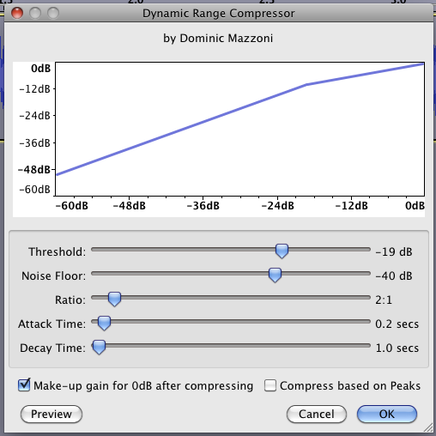Click the Decay Time slider handle
Image resolution: width=436 pixels, height=436 pixels.
click(99, 348)
